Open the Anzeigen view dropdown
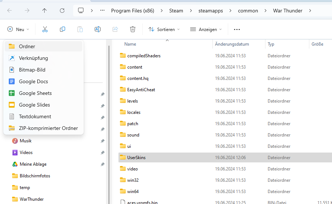The width and height of the screenshot is (332, 204). (x=206, y=29)
